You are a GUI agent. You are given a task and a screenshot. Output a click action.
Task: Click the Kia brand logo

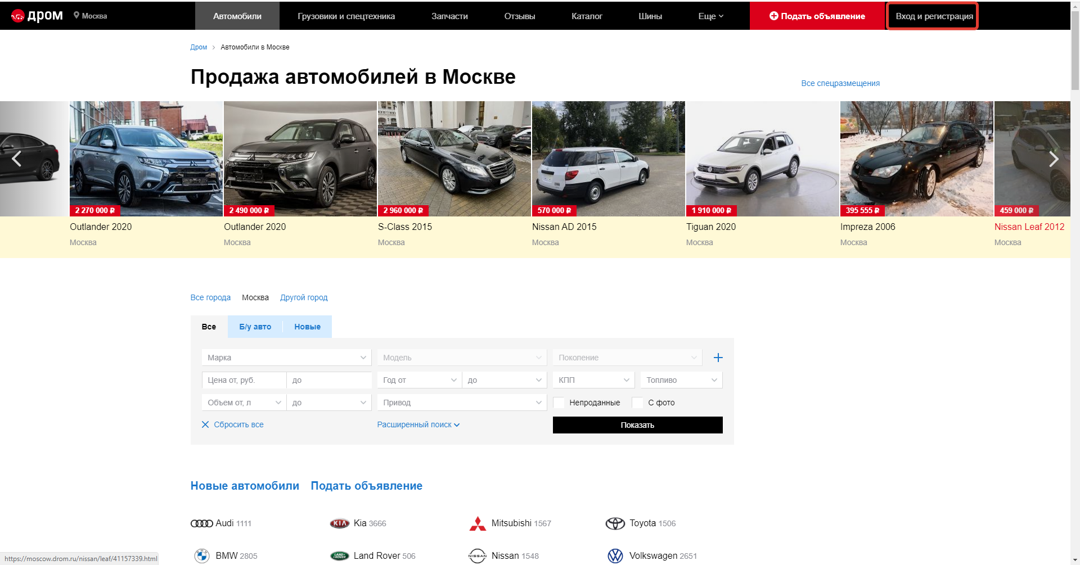[x=340, y=523]
